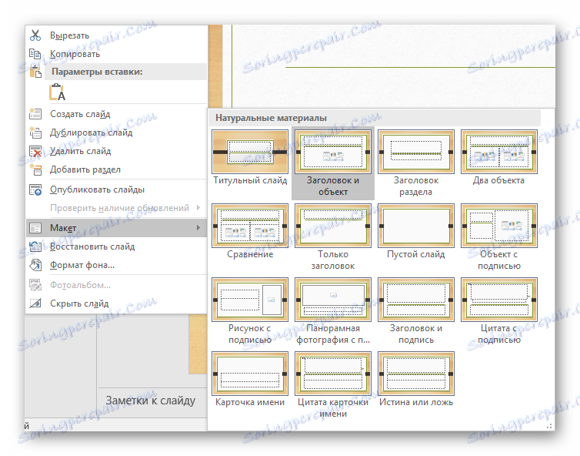Image resolution: width=580 pixels, height=456 pixels.
Task: Click the Восстановить слайд icon
Action: pyautogui.click(x=35, y=246)
